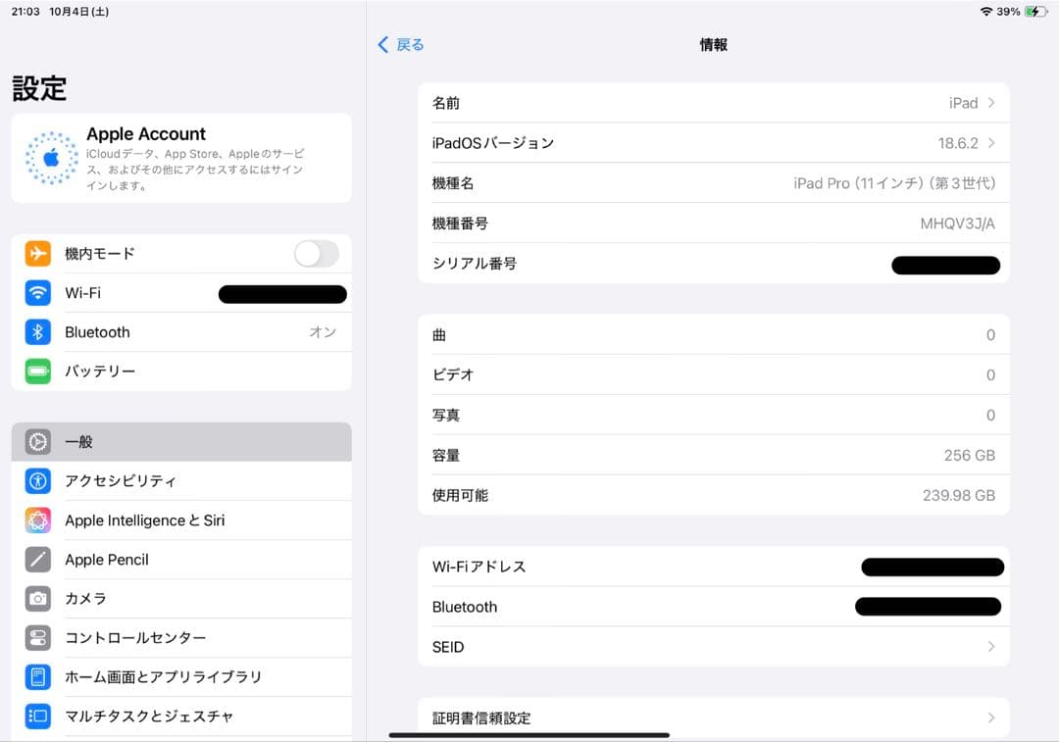Select the pencil icon for Apple Pencil
1059x742 pixels.
[x=38, y=559]
